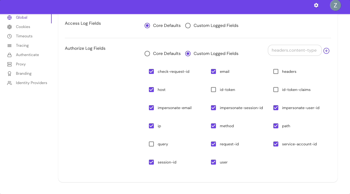This screenshot has height=194, width=350.
Task: Open settings via the gear icon
Action: 316,5
